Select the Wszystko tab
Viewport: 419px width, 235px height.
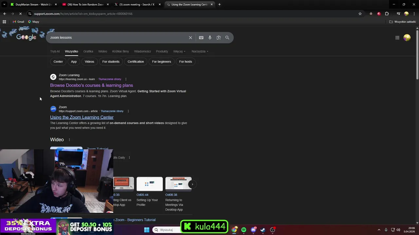tap(71, 51)
